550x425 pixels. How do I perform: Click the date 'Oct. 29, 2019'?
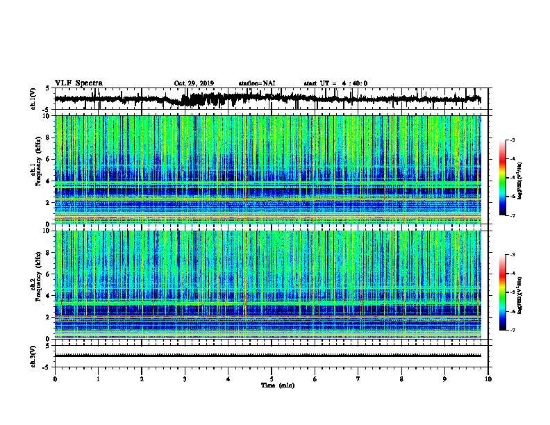(194, 83)
